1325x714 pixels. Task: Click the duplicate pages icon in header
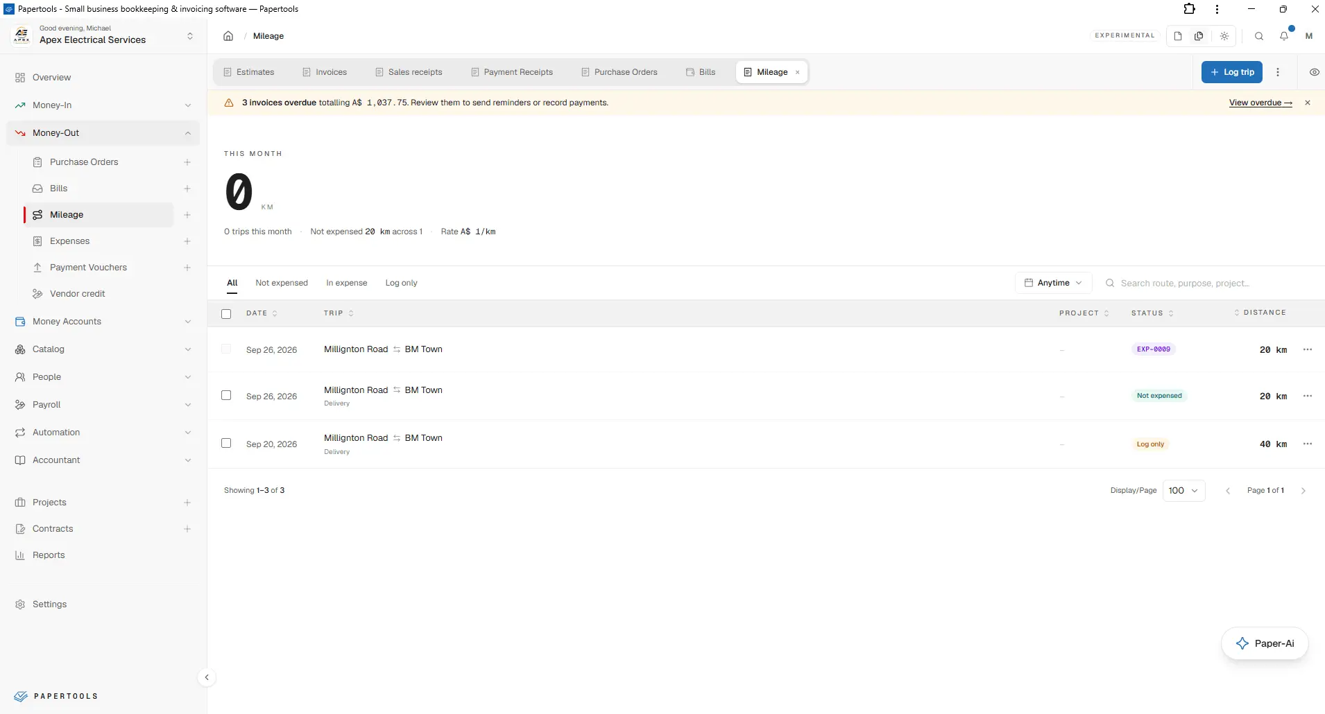click(x=1199, y=36)
